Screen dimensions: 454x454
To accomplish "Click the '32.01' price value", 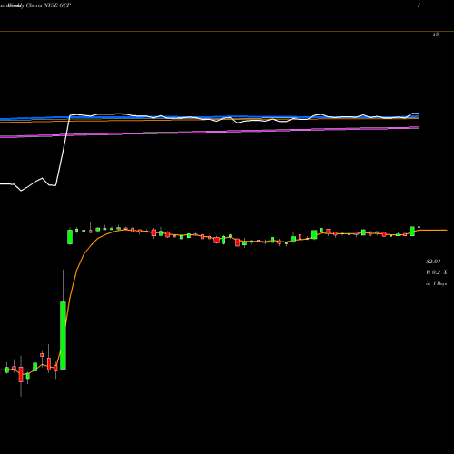I will point(433,262).
